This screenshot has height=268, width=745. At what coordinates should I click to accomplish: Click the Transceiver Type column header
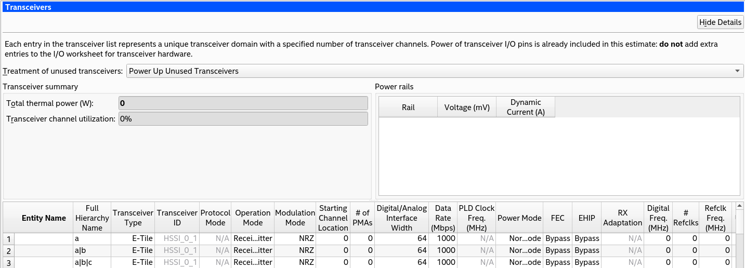[x=133, y=218]
